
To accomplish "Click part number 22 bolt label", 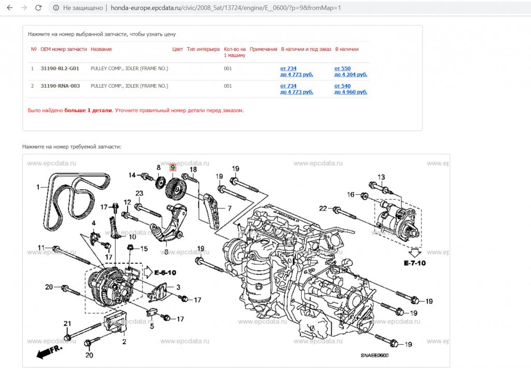I will (323, 209).
